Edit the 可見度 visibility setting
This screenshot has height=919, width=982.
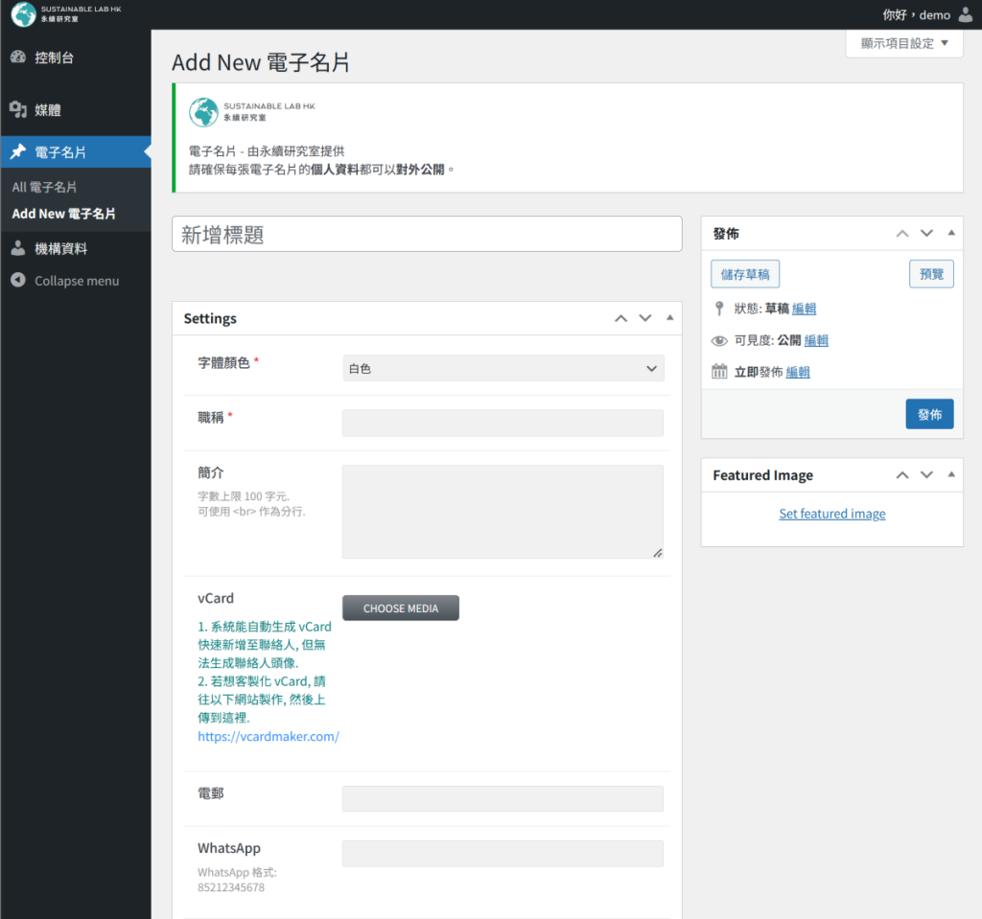click(x=816, y=340)
